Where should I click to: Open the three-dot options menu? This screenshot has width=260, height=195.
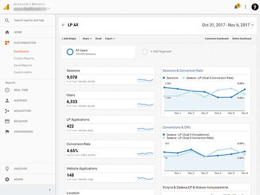pos(245,7)
